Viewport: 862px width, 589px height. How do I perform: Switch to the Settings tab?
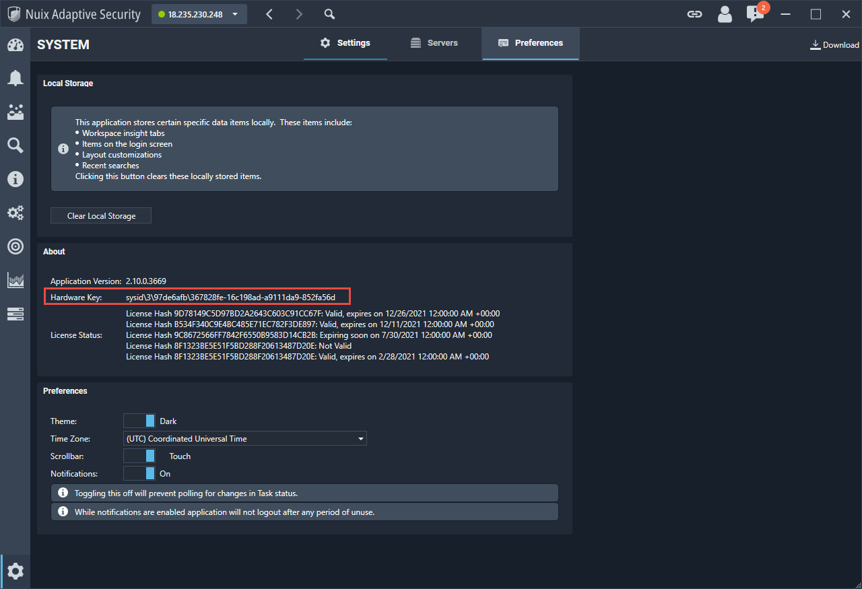pyautogui.click(x=345, y=43)
